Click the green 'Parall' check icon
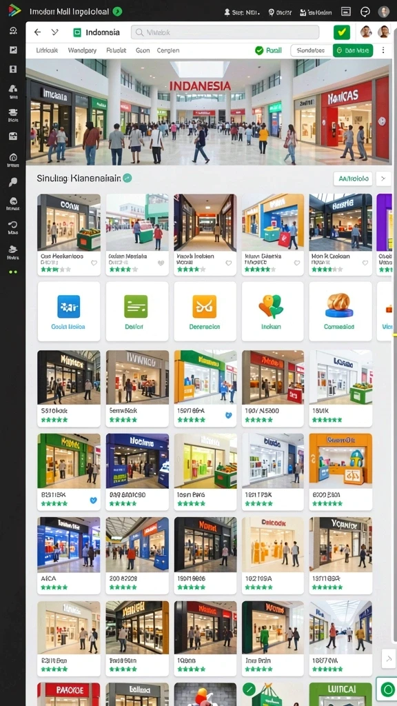The width and height of the screenshot is (397, 706). [x=259, y=50]
